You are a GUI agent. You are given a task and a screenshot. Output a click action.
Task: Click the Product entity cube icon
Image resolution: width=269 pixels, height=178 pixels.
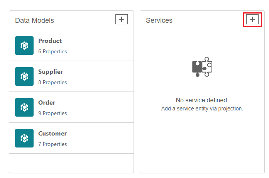[x=24, y=46]
